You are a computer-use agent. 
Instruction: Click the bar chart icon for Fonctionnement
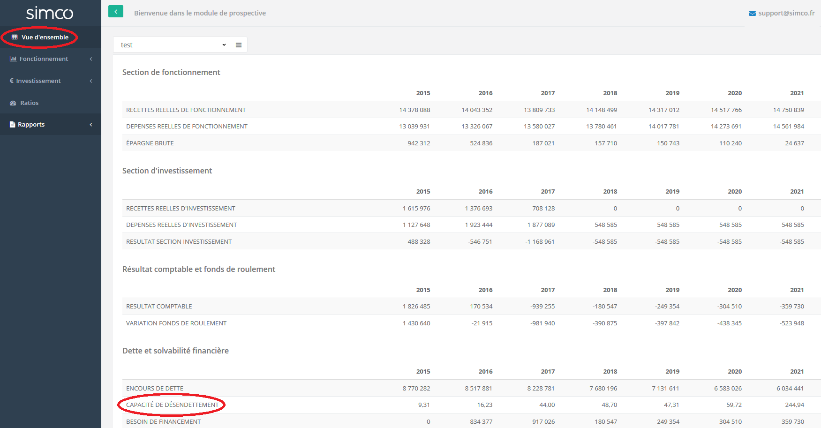[13, 59]
